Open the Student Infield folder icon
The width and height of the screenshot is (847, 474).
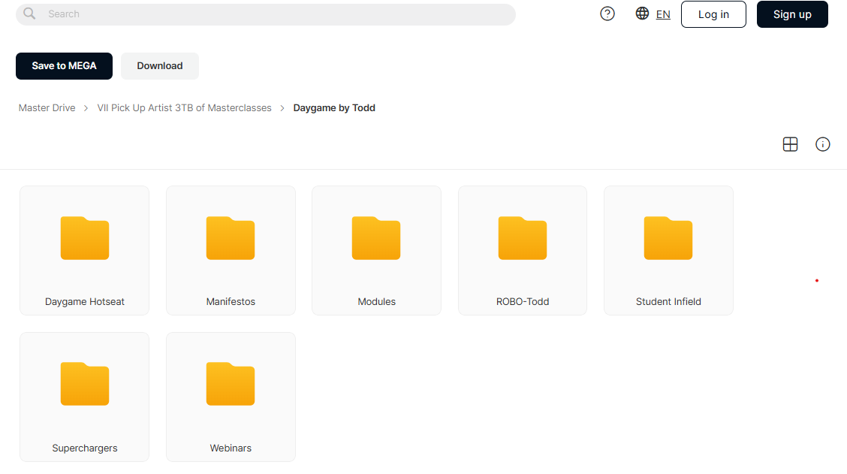point(668,238)
